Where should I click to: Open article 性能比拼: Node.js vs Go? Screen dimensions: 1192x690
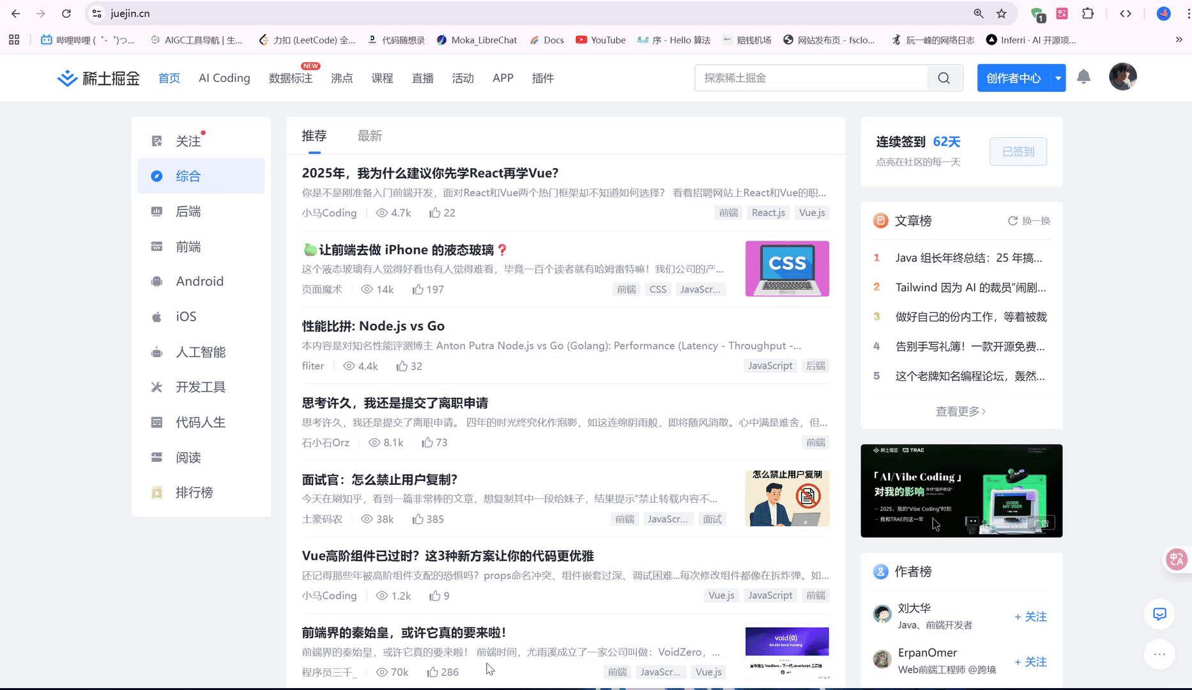373,326
